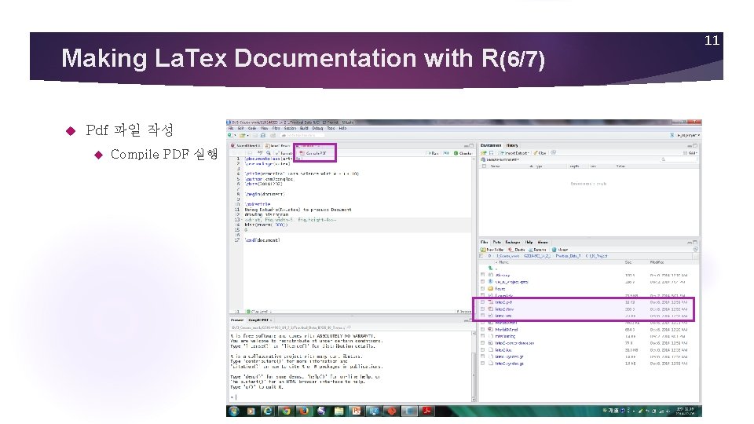Tick the checkbox beside the .Rproj project file
Screen dimensions: 754x424
pos(483,282)
